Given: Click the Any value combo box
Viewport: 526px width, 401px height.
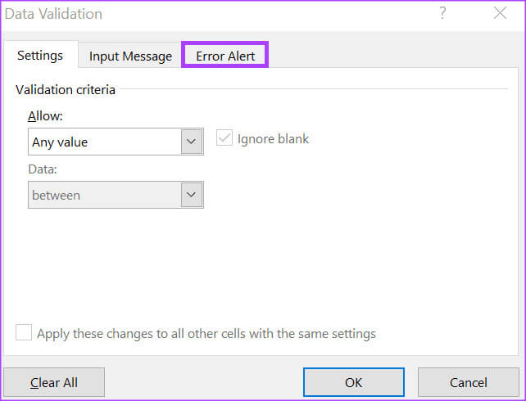Looking at the screenshot, I should pos(116,142).
